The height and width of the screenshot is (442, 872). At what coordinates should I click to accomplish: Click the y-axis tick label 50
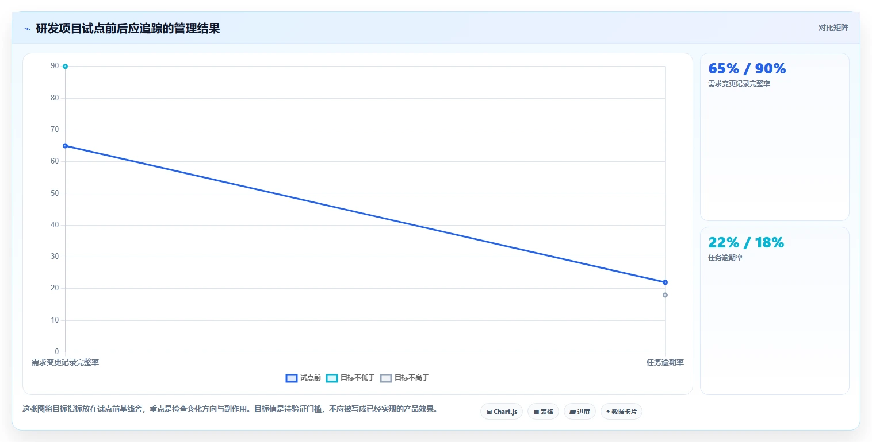tap(55, 193)
